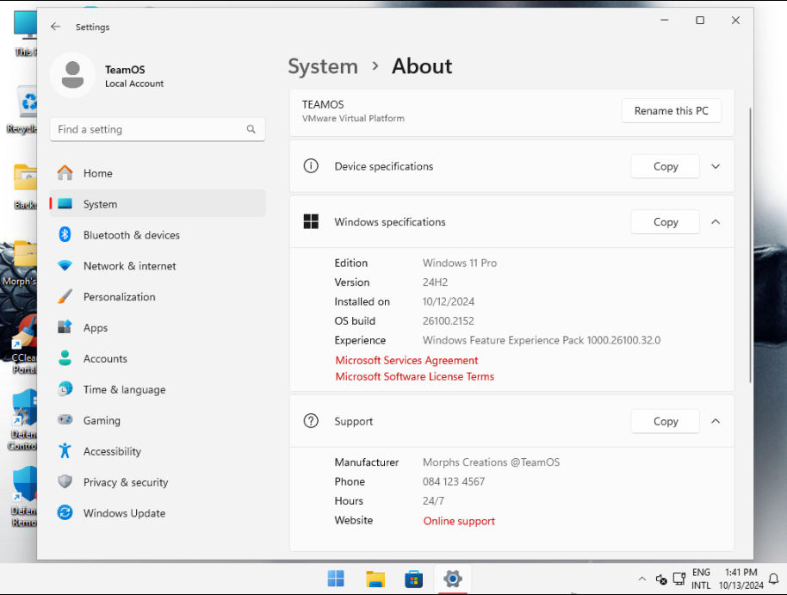This screenshot has height=595, width=787.
Task: Open Apps settings page
Action: 158,328
